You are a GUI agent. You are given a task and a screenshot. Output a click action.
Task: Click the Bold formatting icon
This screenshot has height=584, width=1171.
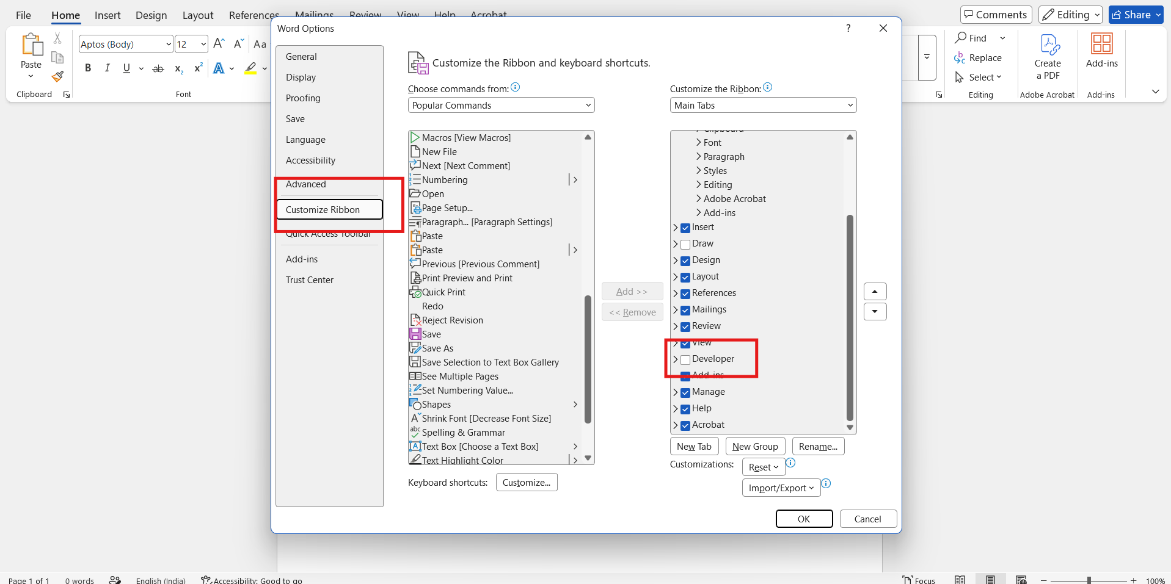[x=88, y=68]
